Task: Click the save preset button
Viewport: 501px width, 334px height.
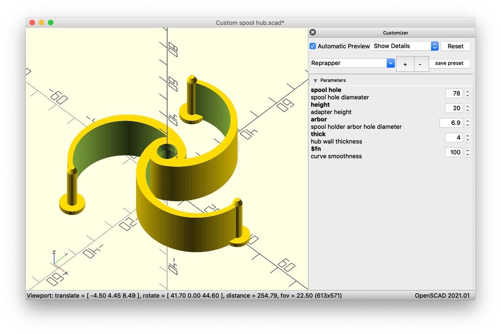Action: [449, 63]
